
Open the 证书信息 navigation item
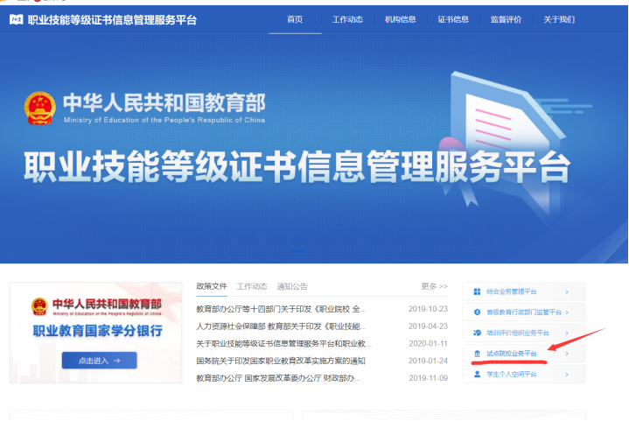[451, 19]
